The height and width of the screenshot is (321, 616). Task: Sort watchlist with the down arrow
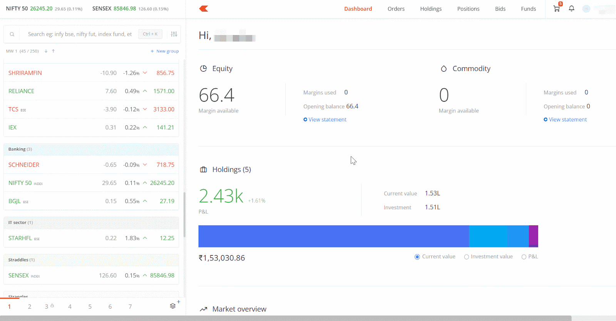(46, 51)
